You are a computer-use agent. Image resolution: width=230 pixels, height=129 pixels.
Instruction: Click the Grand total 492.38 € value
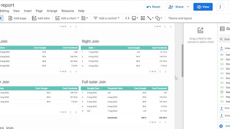click(163, 118)
